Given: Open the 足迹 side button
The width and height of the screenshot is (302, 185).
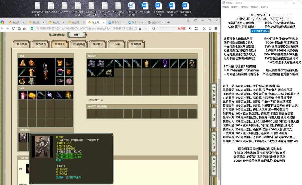Looking at the screenshot, I should [x=214, y=117].
